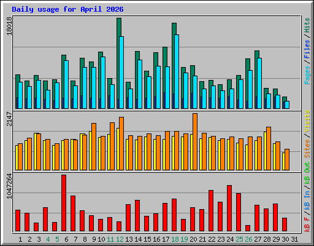
Task: Click the Hits legend label
Action: click(307, 25)
